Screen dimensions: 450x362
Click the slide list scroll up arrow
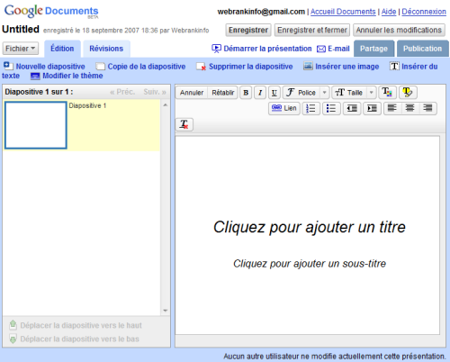(x=166, y=105)
